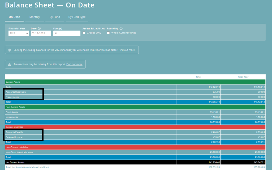Image resolution: width=272 pixels, height=170 pixels.
Task: Click Total Net Assets (Assets Minus Liabilities) label
Action: coord(27,167)
